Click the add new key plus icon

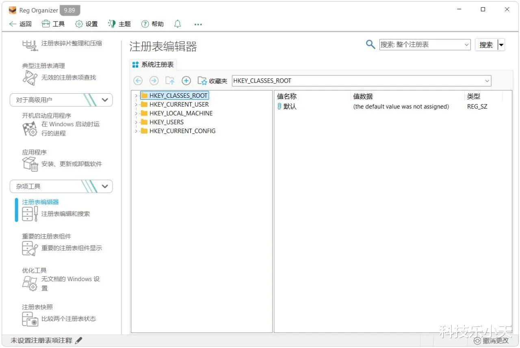(x=186, y=81)
